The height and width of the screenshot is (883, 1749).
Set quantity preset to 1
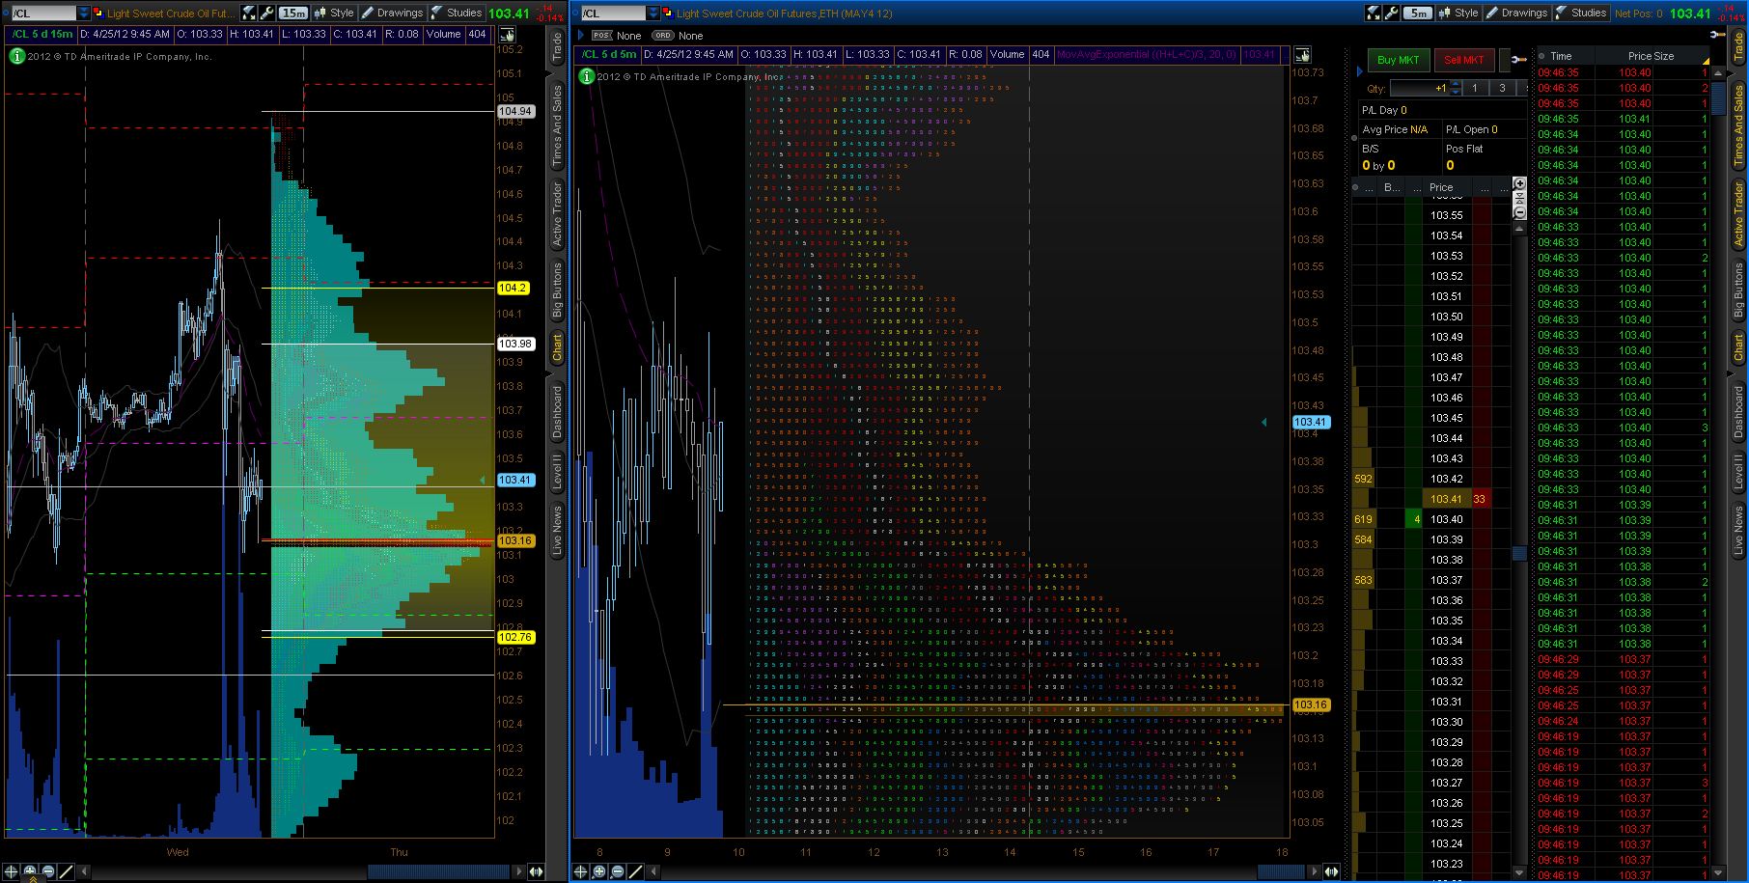1474,88
